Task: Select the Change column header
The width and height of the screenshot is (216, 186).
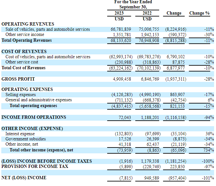Action: (174, 13)
